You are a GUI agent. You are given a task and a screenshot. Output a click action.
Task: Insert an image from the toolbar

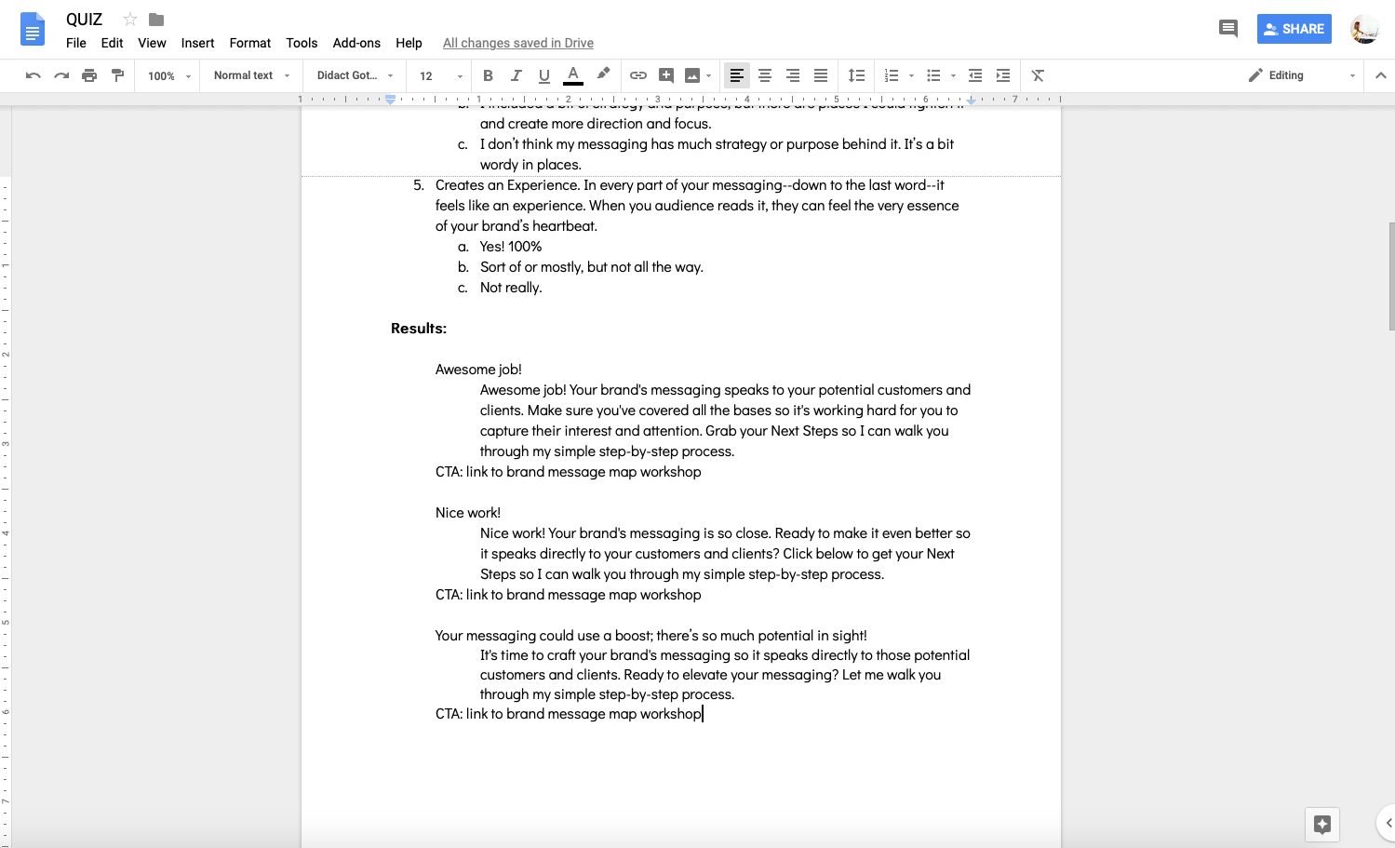pos(692,75)
